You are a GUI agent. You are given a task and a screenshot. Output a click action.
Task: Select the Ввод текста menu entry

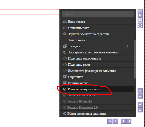(x=97, y=22)
